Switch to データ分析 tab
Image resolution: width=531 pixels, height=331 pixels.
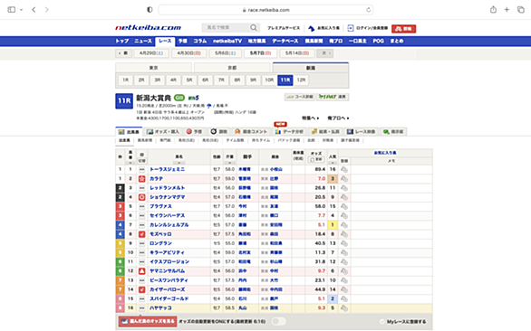(289, 131)
